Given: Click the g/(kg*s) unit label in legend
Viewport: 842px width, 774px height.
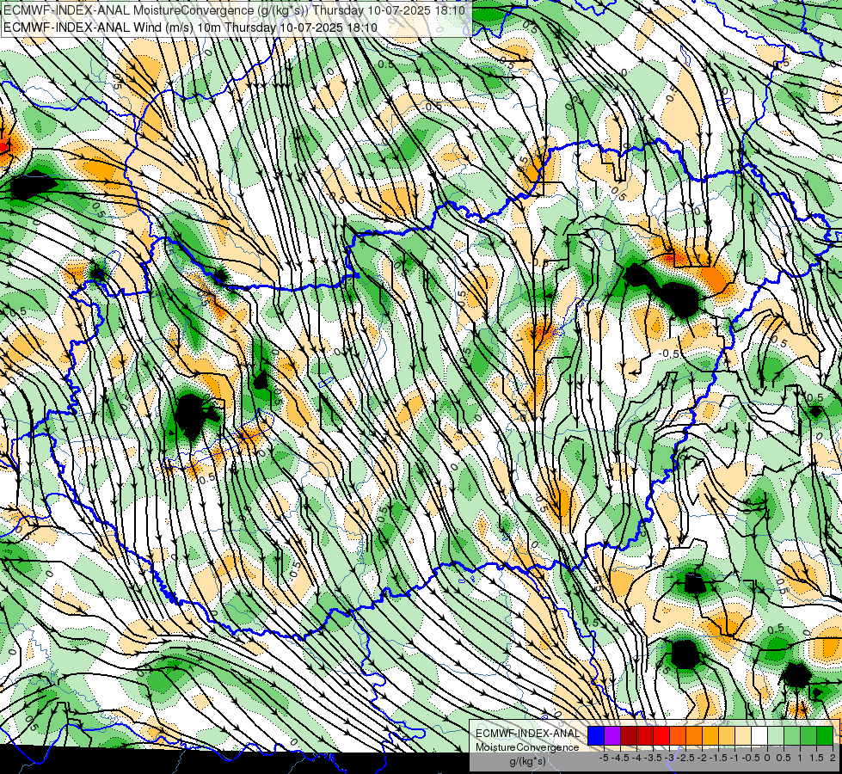Looking at the screenshot, I should coord(527,761).
